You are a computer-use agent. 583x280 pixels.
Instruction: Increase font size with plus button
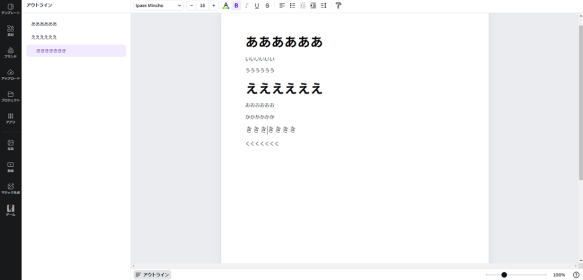(x=214, y=6)
